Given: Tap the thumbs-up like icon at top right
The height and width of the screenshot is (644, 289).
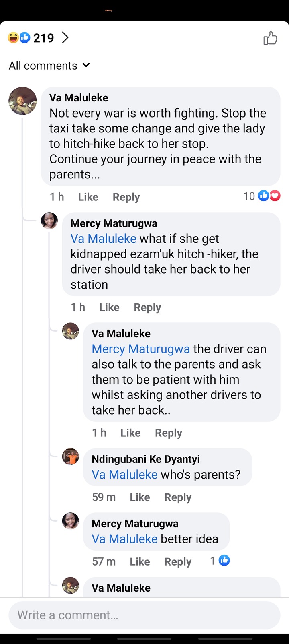Looking at the screenshot, I should point(270,38).
